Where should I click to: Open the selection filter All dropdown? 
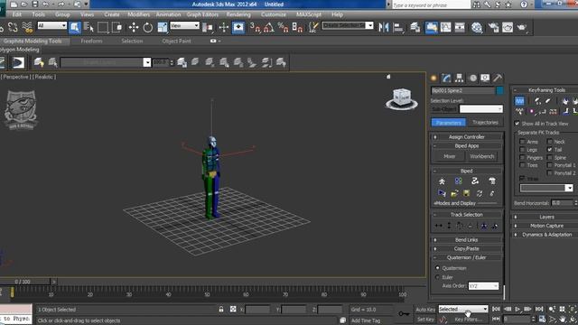click(x=52, y=25)
